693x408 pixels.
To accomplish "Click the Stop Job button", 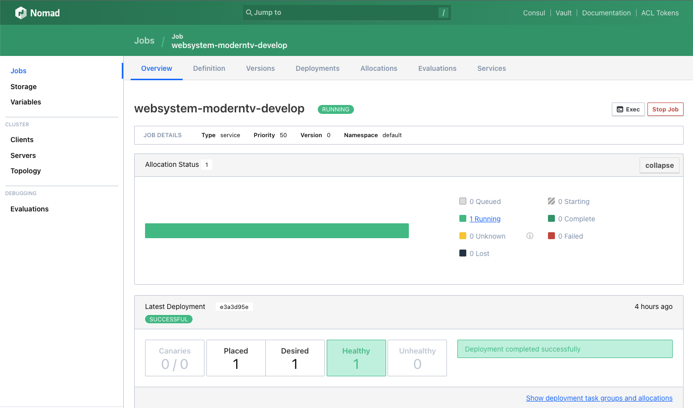I will pos(665,109).
